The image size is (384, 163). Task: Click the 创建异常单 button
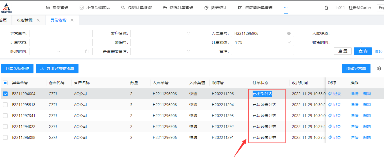click(x=356, y=68)
